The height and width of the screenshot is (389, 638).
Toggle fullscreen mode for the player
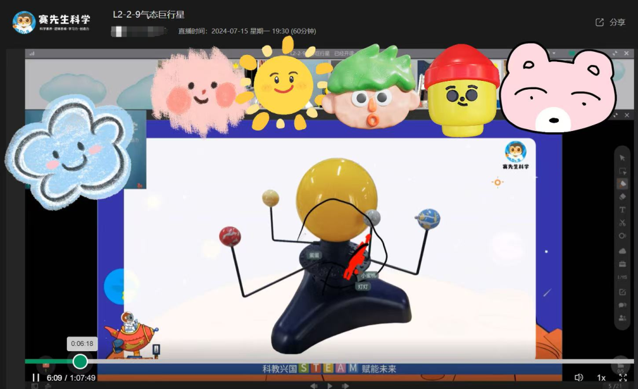623,378
